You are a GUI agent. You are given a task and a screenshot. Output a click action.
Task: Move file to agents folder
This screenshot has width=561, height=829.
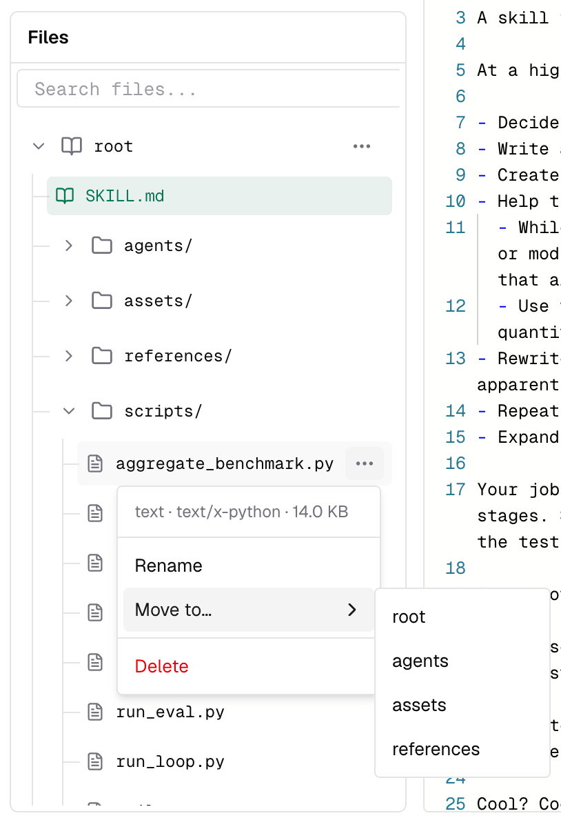pos(462,661)
